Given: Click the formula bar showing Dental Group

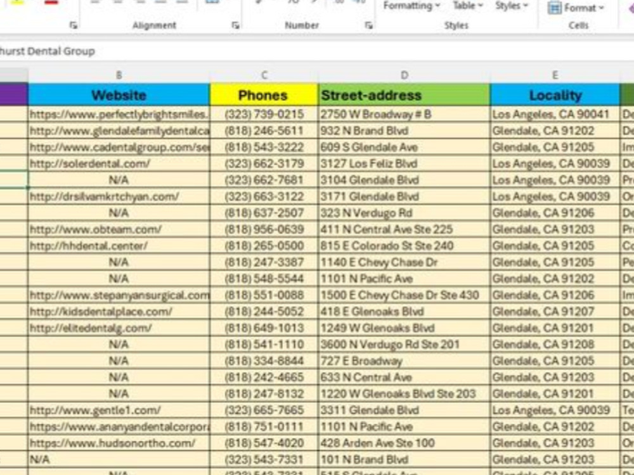Looking at the screenshot, I should [x=317, y=51].
